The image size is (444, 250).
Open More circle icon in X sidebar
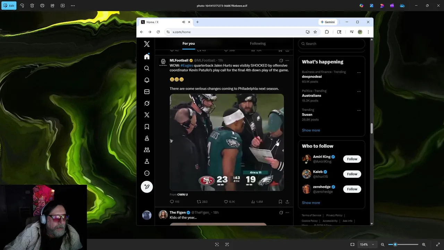pos(147,173)
